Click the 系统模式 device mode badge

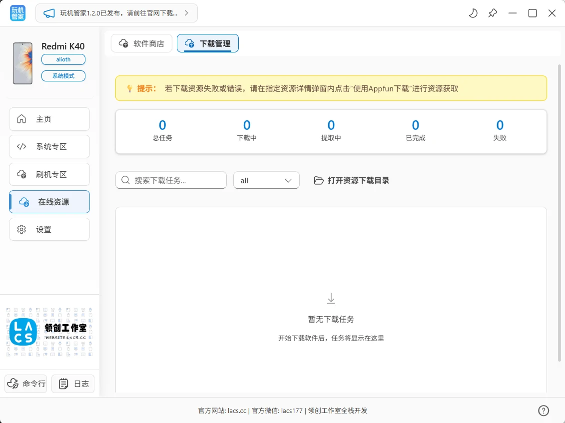63,76
